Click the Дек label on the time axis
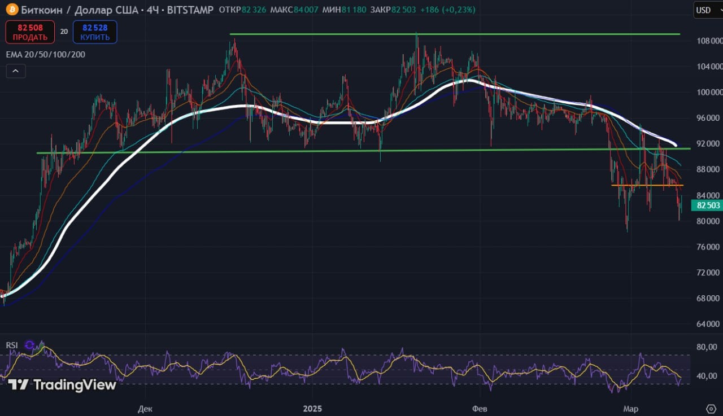723x416 pixels. (x=145, y=408)
